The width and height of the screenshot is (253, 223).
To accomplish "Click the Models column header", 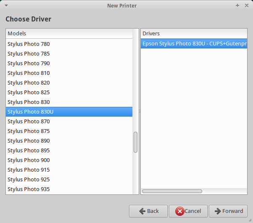I will tap(69, 34).
